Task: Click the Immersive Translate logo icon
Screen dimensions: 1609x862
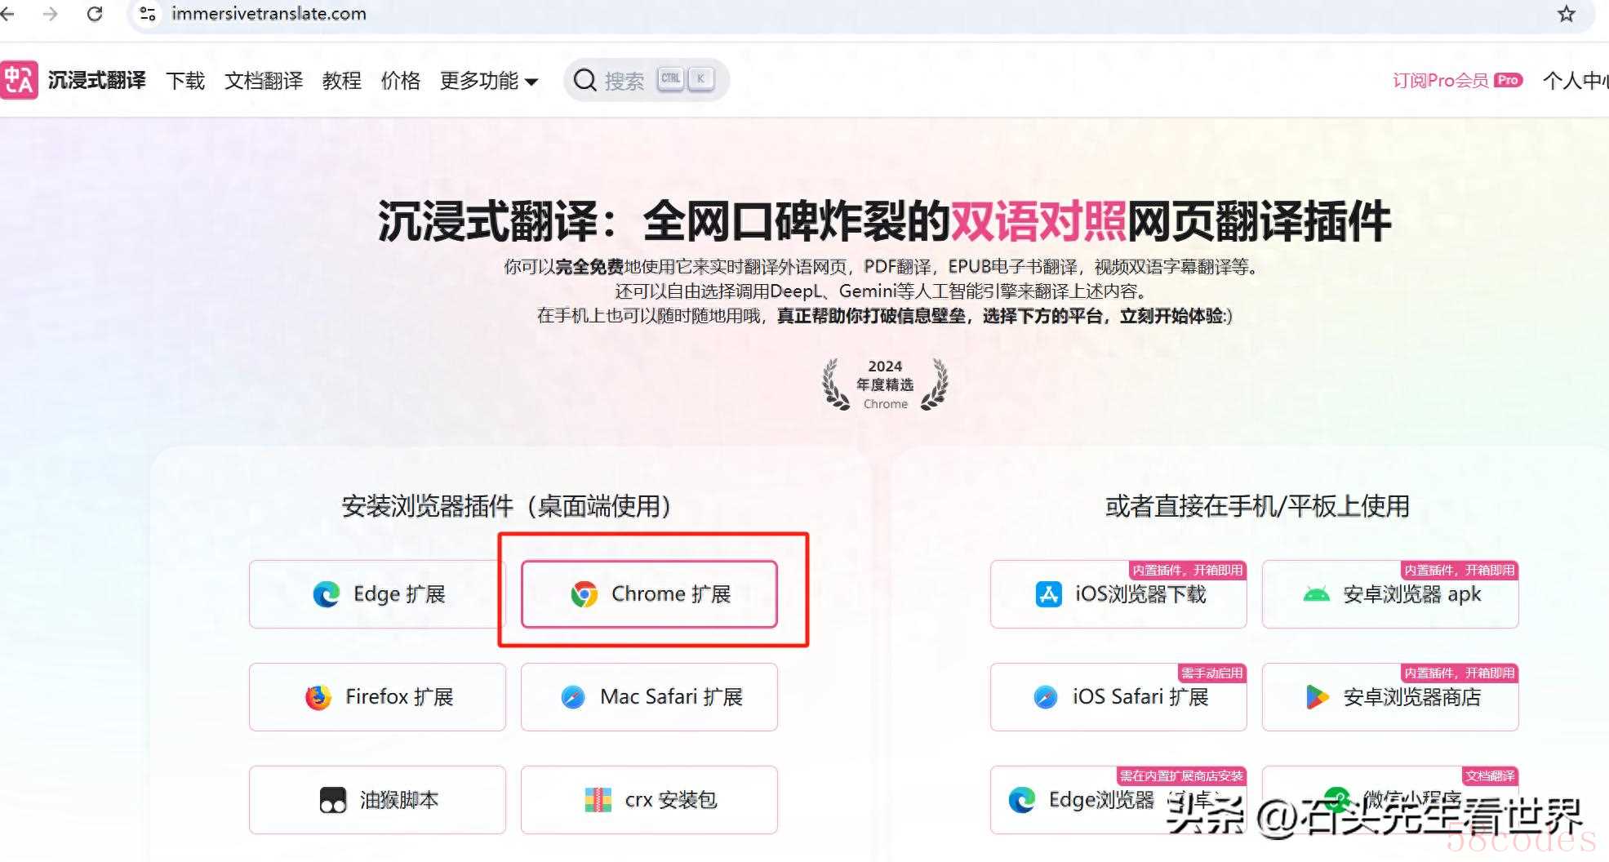Action: (18, 80)
